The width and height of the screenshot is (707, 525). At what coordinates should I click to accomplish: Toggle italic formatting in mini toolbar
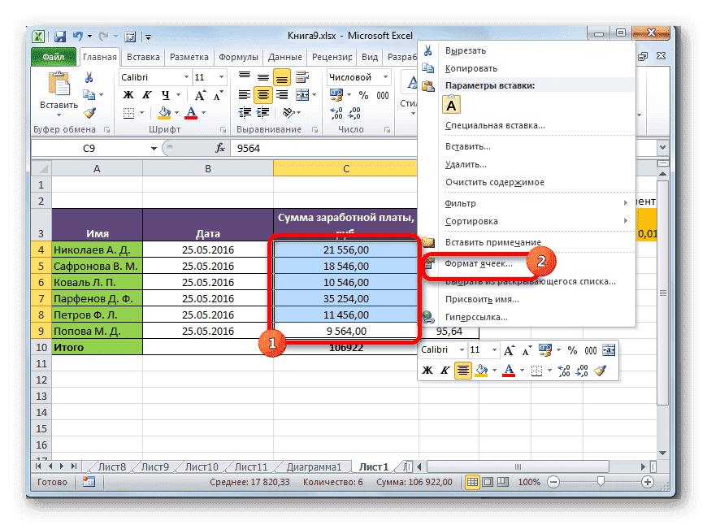(445, 371)
